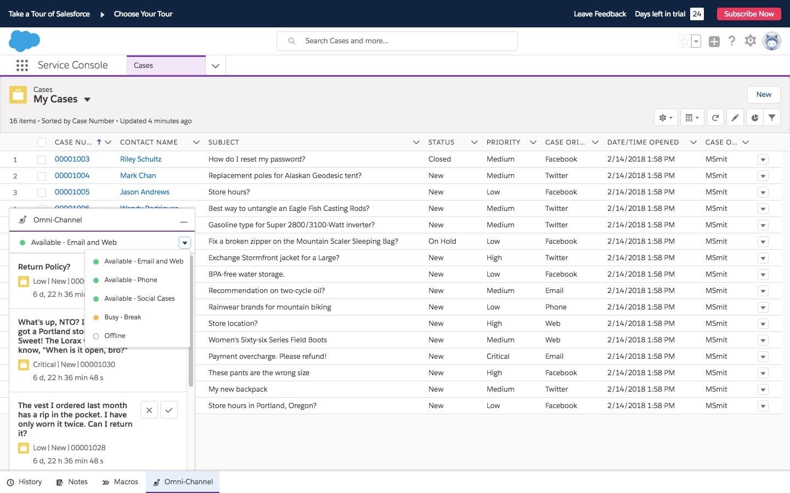Select Available - Phone status

coord(137,280)
